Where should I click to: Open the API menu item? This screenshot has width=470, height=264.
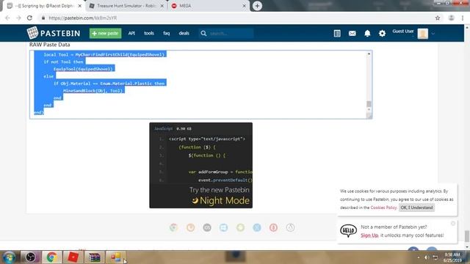131,33
